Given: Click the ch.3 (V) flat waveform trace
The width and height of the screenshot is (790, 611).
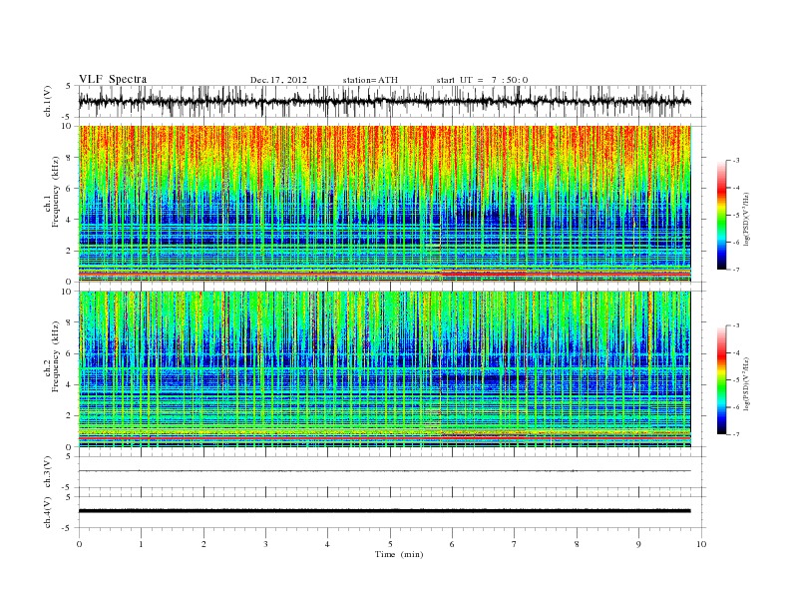Looking at the screenshot, I should tap(385, 471).
